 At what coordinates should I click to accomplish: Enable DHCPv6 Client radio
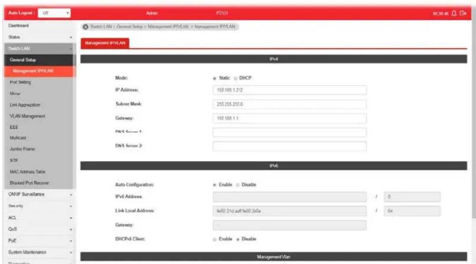214,239
